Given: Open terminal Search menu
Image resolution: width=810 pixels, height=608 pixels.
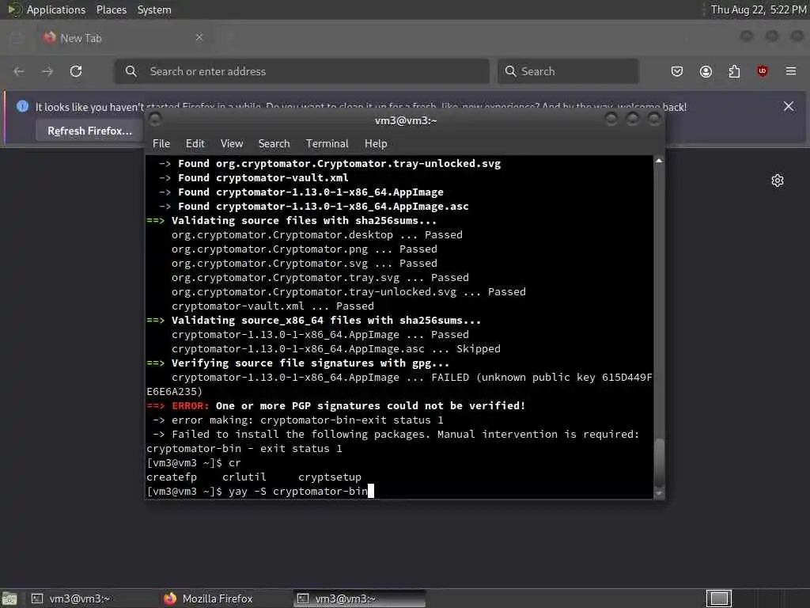Looking at the screenshot, I should (x=274, y=144).
